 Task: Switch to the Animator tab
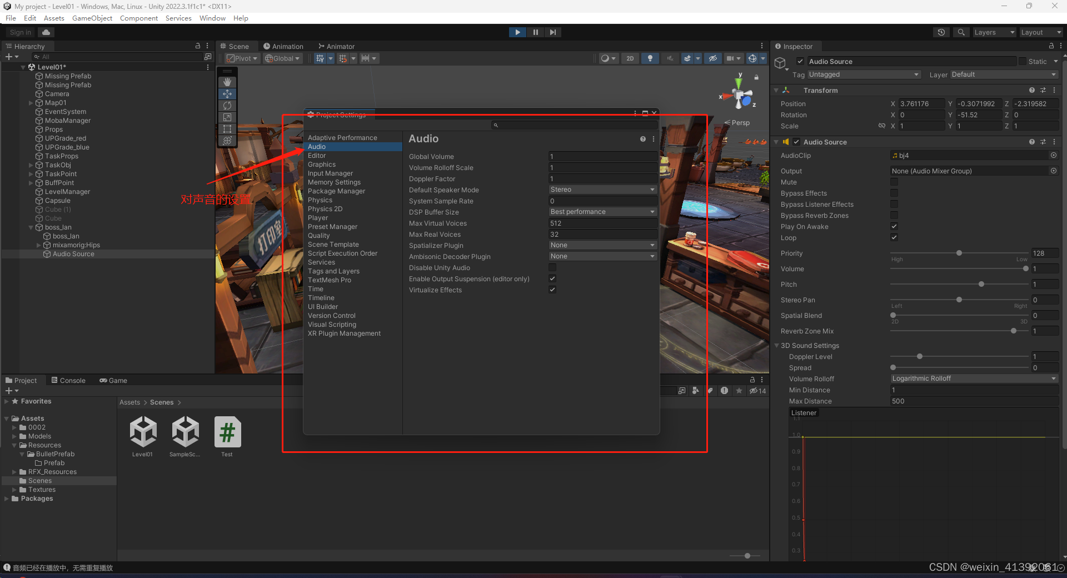pyautogui.click(x=336, y=46)
